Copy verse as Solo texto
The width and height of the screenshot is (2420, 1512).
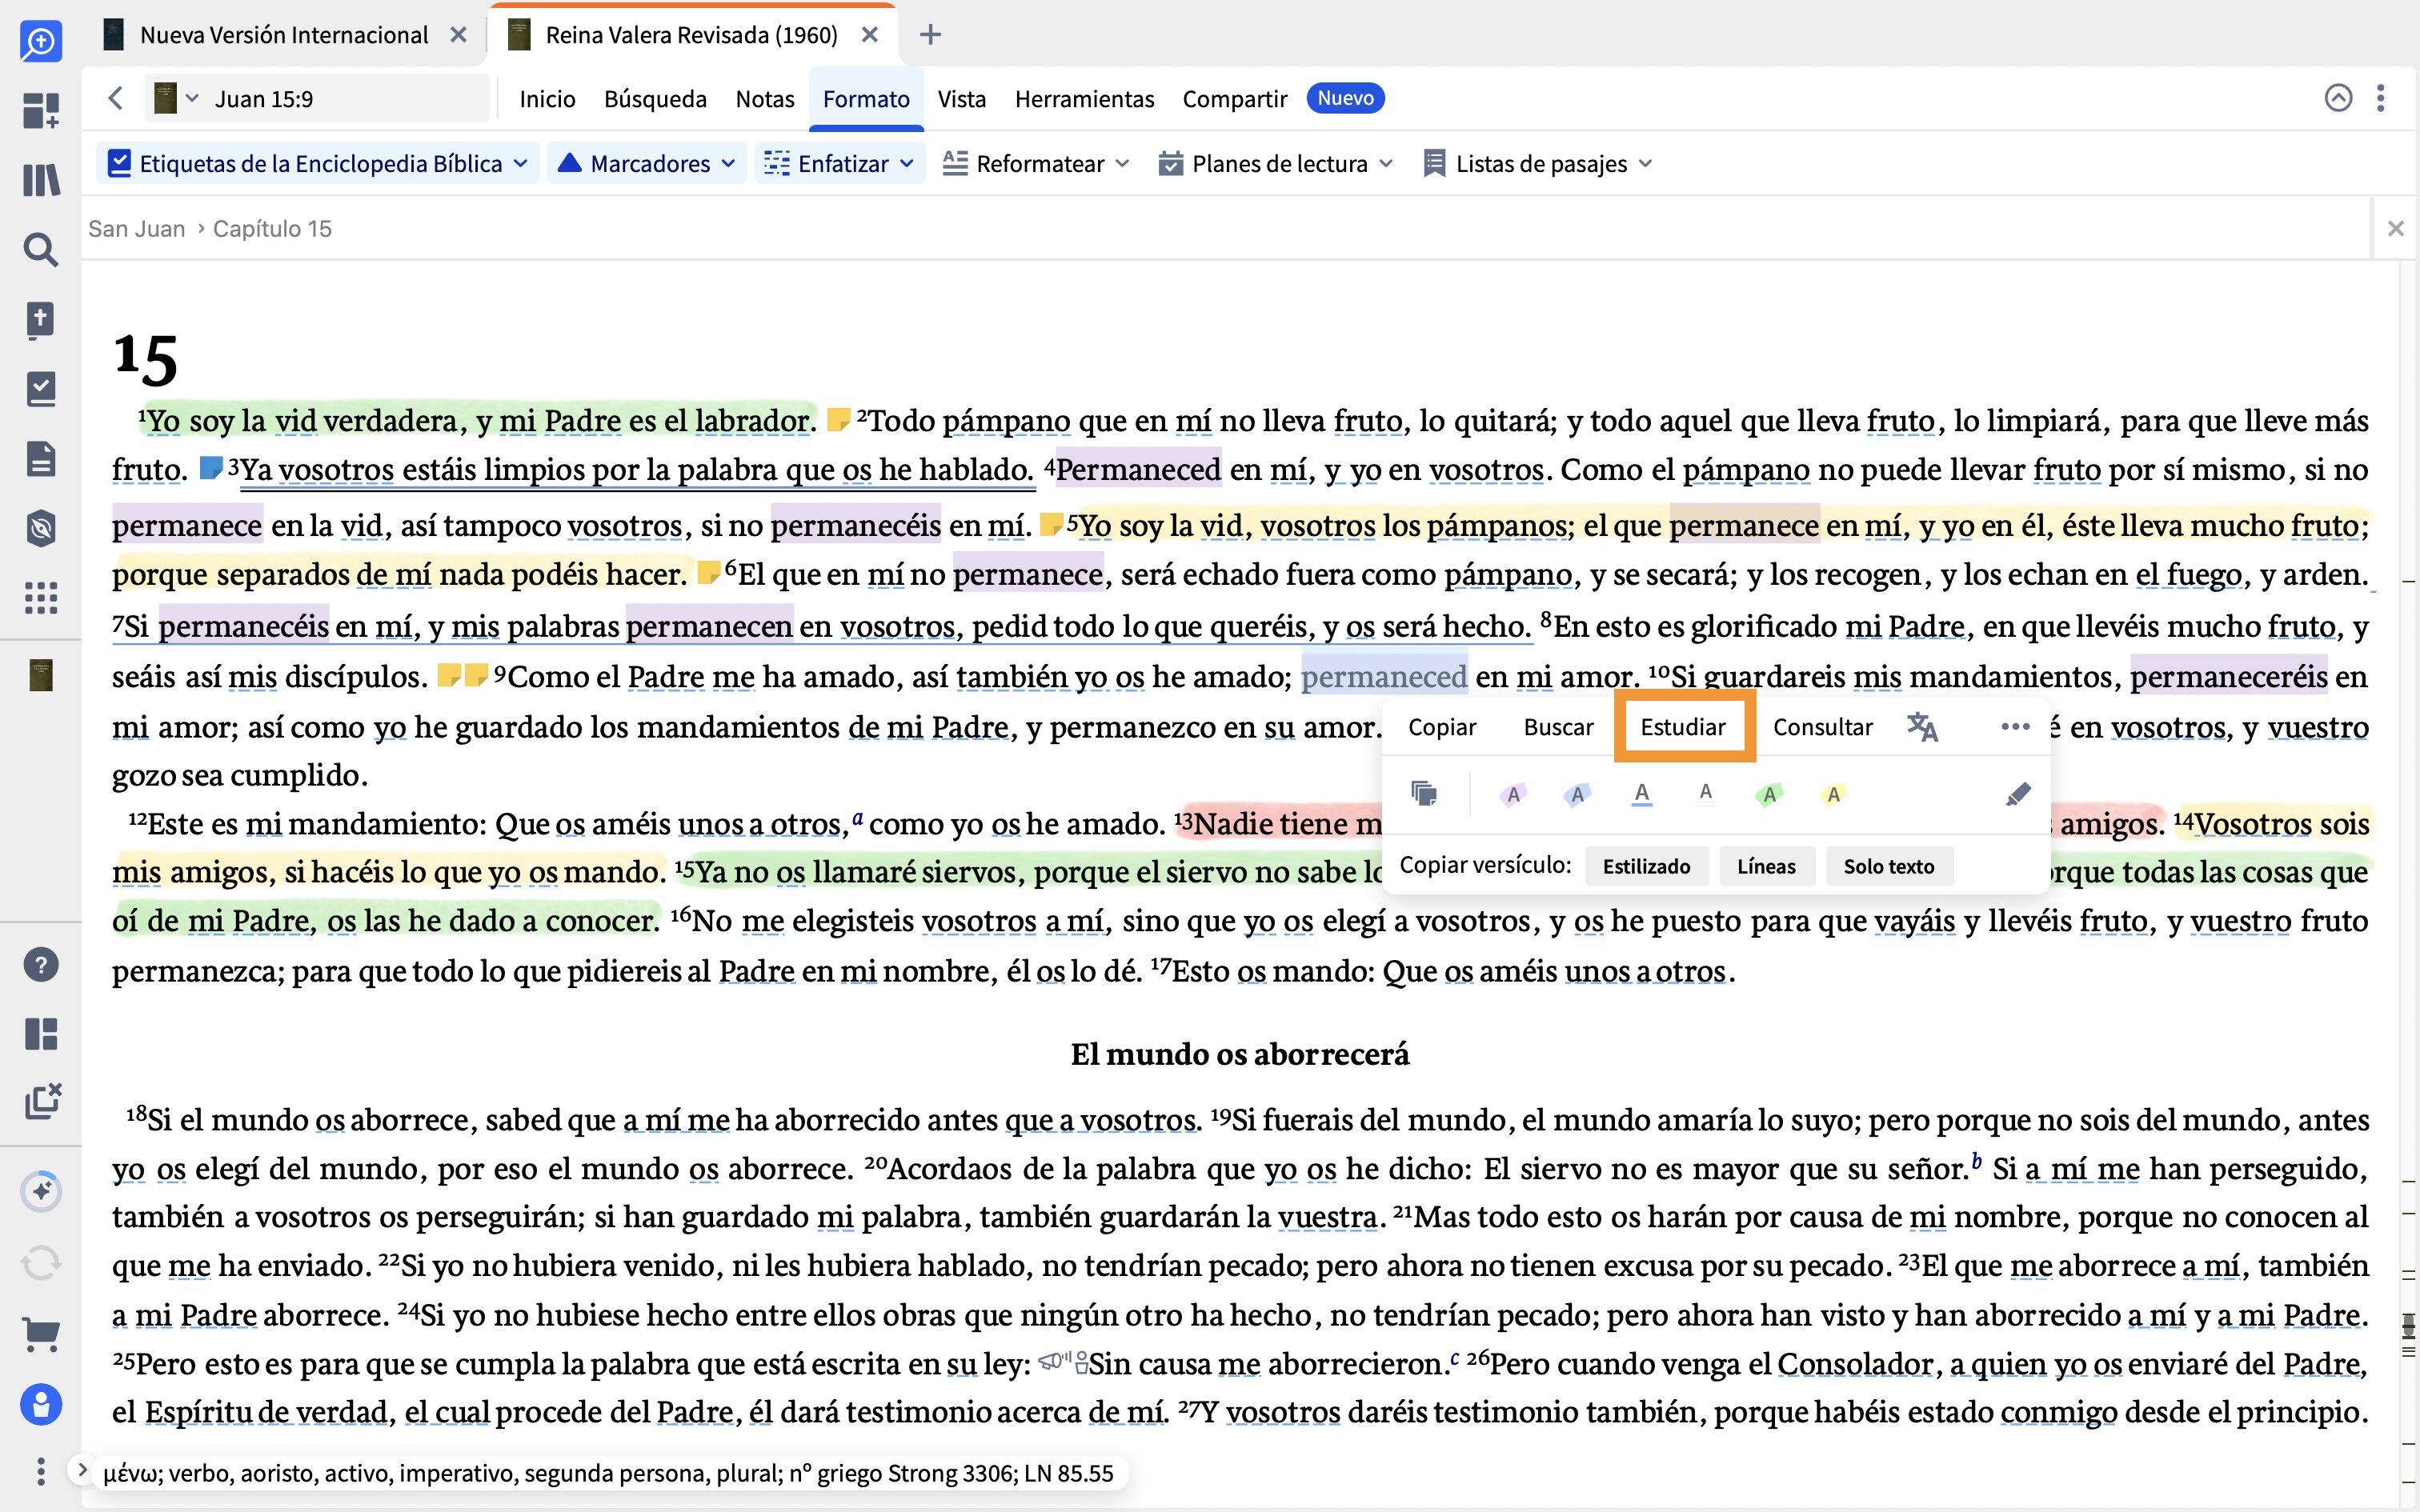pos(1889,866)
